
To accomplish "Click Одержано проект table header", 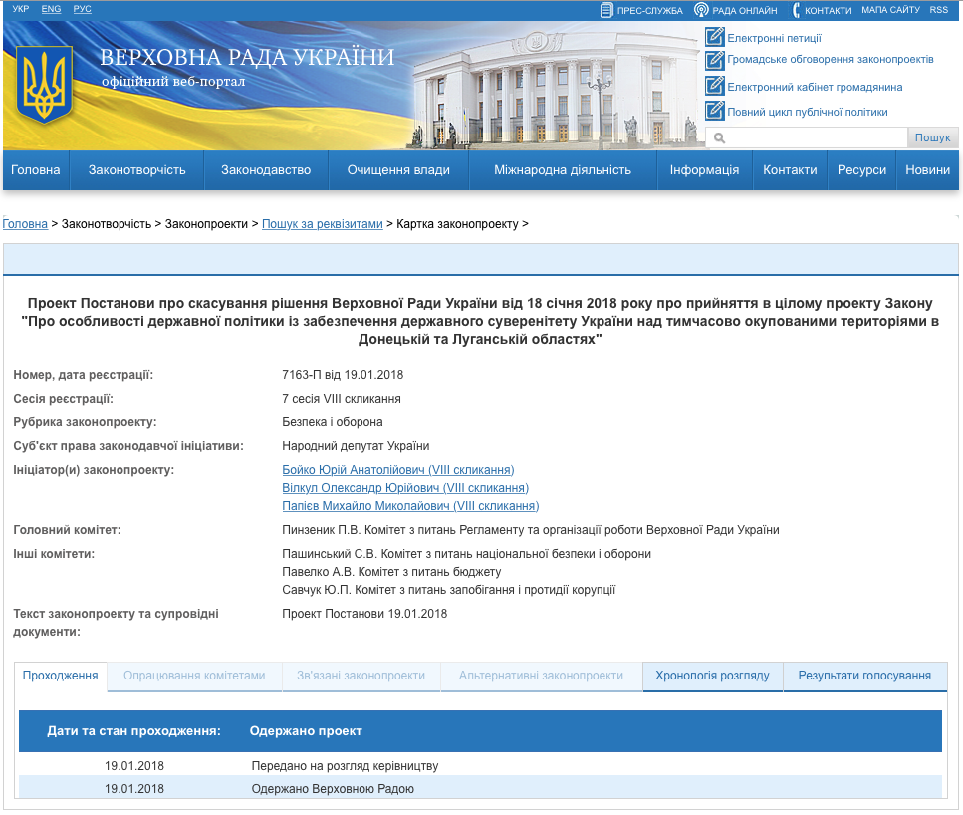I will click(x=306, y=730).
